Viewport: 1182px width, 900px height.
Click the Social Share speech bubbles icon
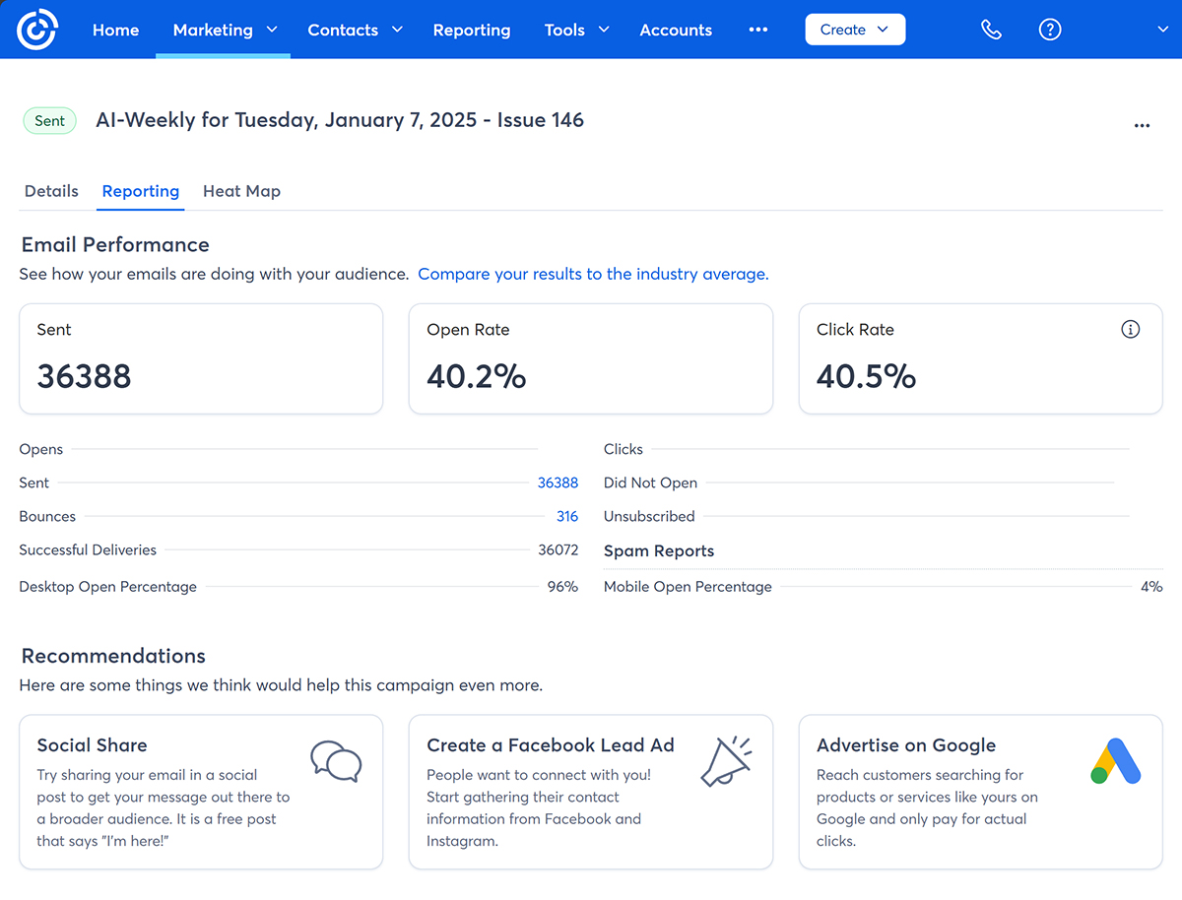(x=336, y=761)
